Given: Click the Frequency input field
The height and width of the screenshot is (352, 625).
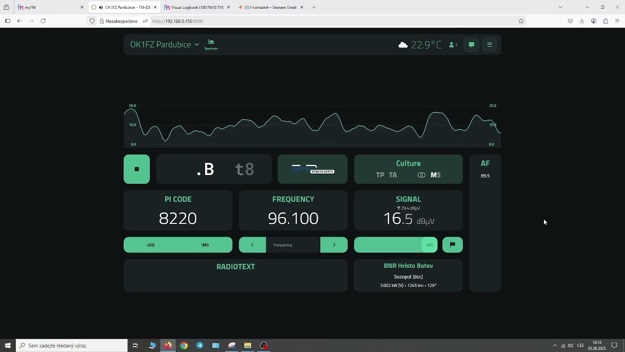Looking at the screenshot, I should 293,245.
